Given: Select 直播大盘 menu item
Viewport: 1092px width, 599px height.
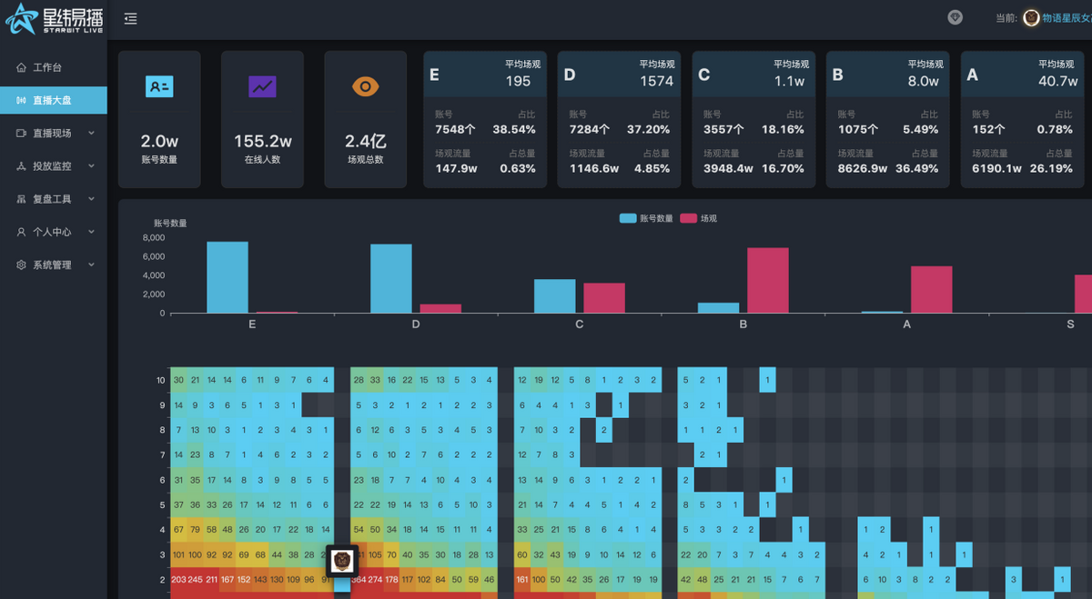Looking at the screenshot, I should tap(54, 100).
